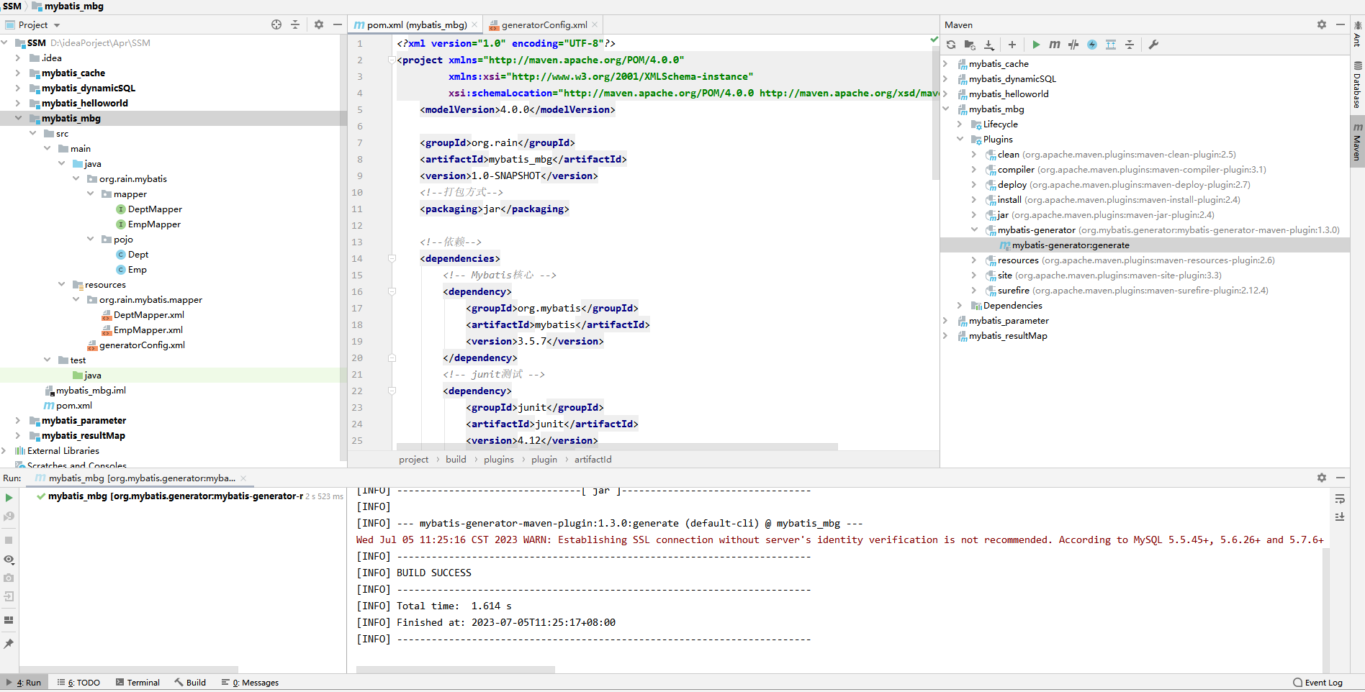Locate current file with Project panel target icon
1365x692 pixels.
click(x=276, y=24)
